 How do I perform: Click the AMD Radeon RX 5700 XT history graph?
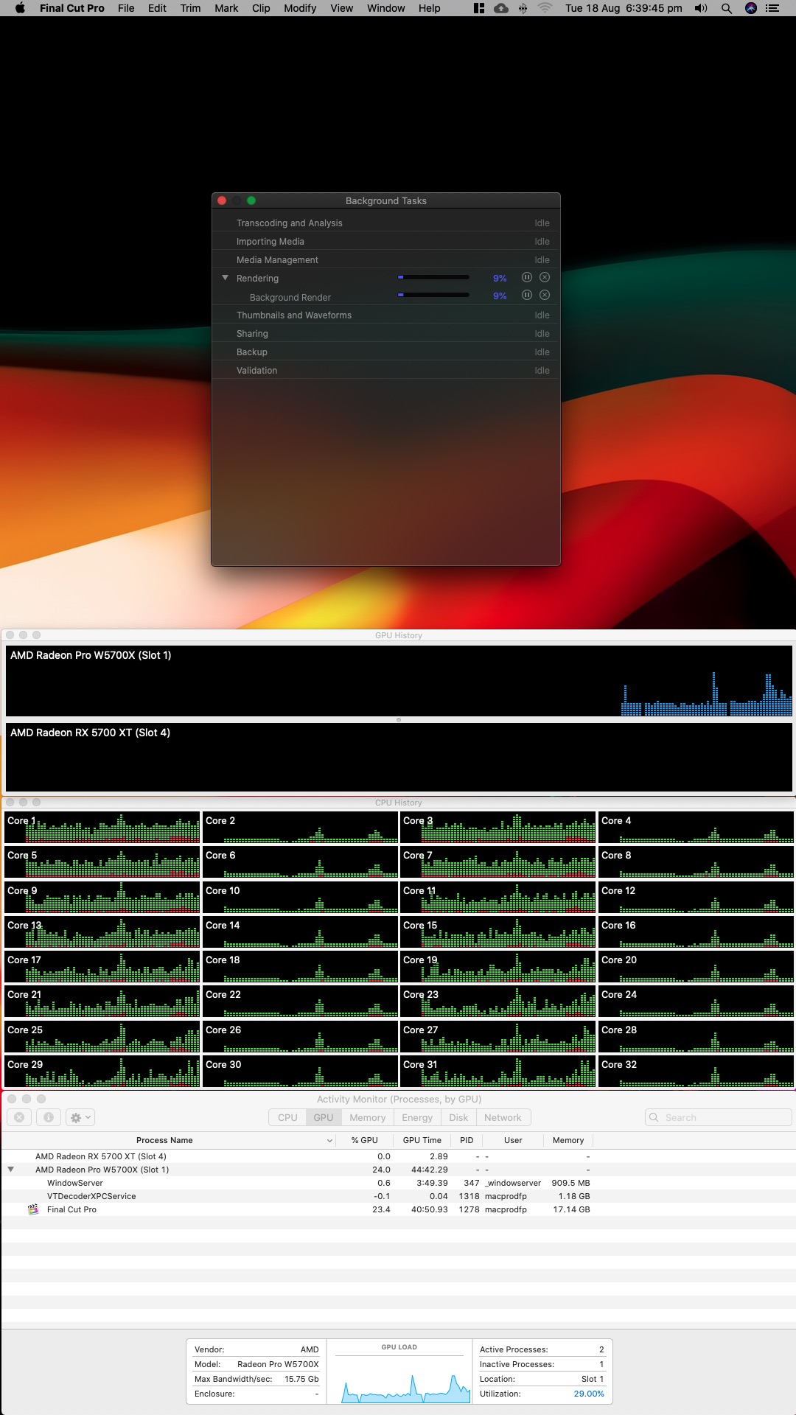tap(399, 757)
